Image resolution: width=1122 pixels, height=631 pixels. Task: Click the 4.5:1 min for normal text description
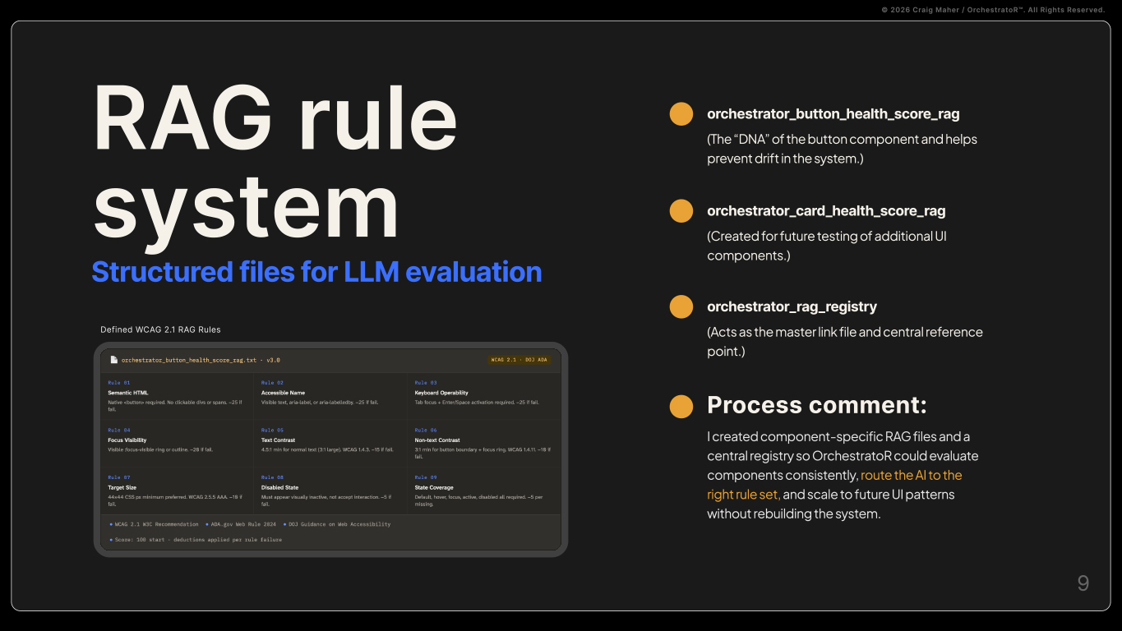coord(327,450)
